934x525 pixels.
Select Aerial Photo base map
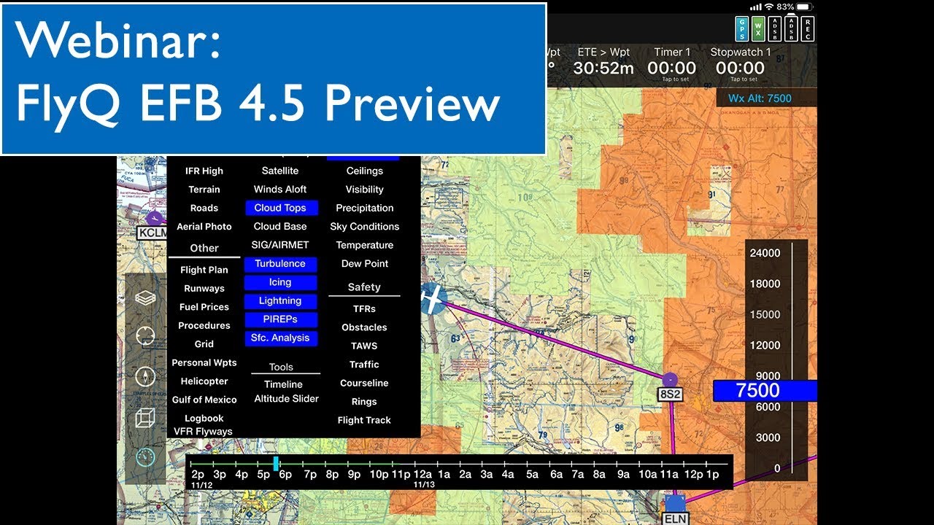204,226
